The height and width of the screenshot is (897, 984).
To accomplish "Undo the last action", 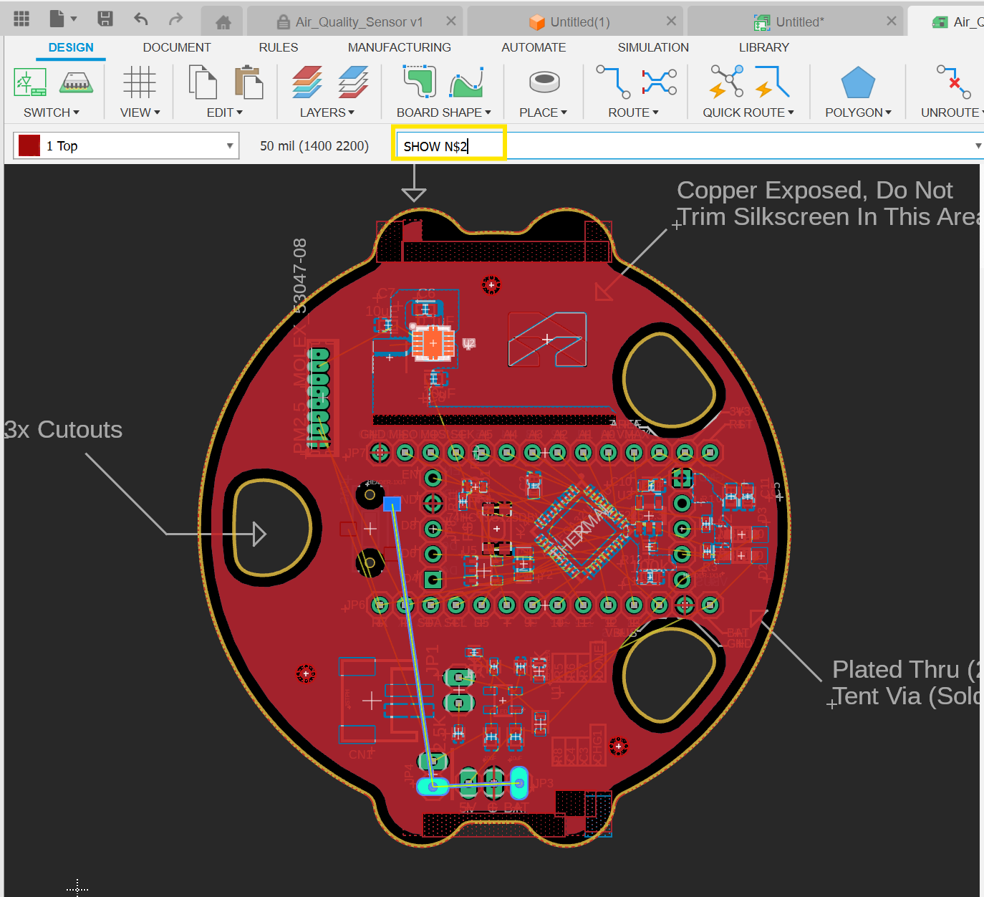I will coord(140,19).
